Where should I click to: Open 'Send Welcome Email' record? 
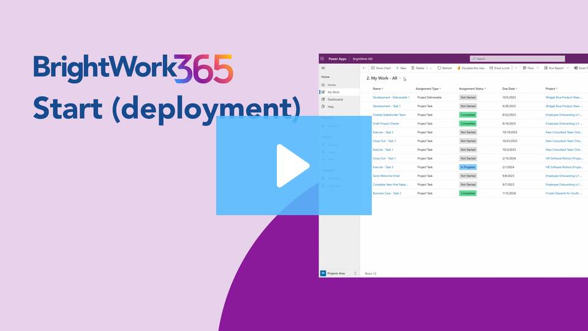click(386, 176)
